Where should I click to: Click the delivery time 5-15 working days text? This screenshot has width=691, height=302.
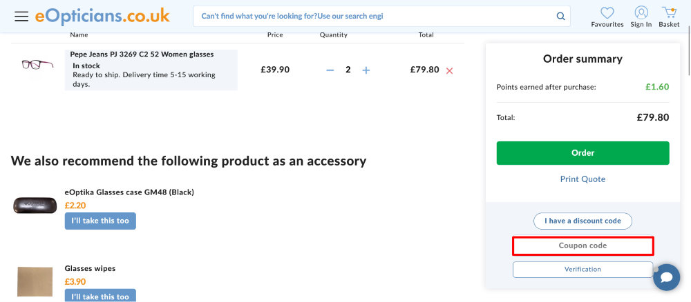(144, 79)
